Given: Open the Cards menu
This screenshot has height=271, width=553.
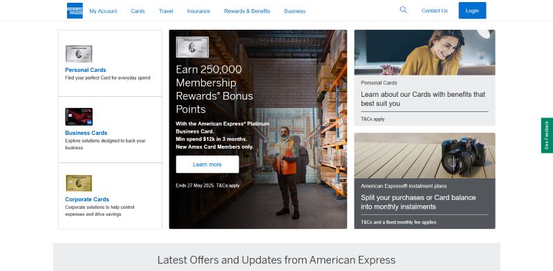Looking at the screenshot, I should point(138,11).
